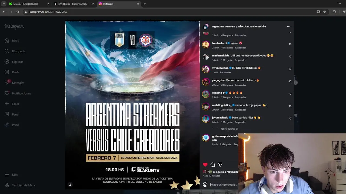
Task: Reply to matiasnaidich_ comment
Action: point(240,60)
